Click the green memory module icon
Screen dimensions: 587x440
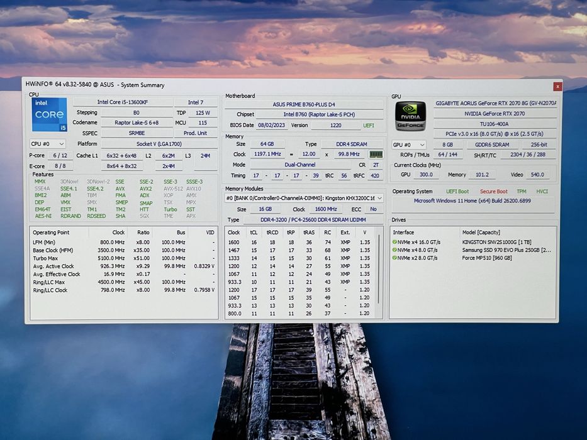tap(376, 154)
